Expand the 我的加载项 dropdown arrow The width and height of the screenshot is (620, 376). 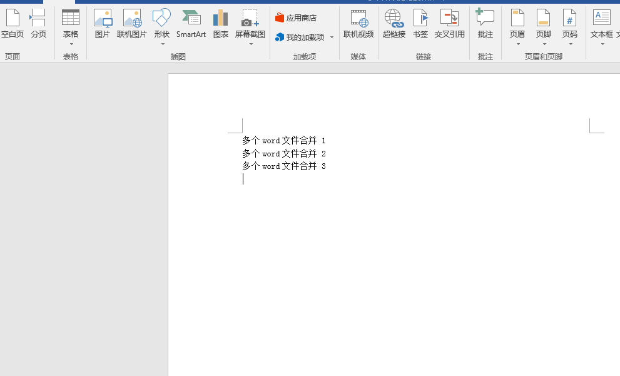tap(332, 37)
